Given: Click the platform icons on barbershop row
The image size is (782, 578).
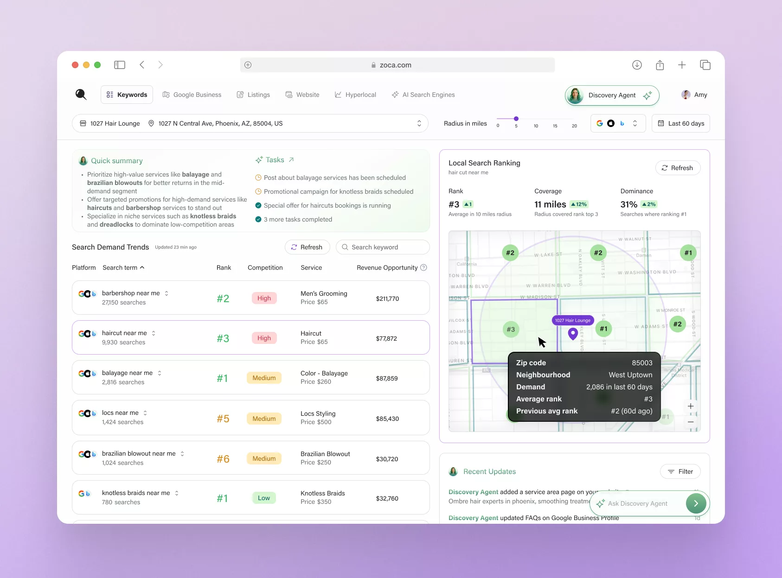Looking at the screenshot, I should point(87,293).
